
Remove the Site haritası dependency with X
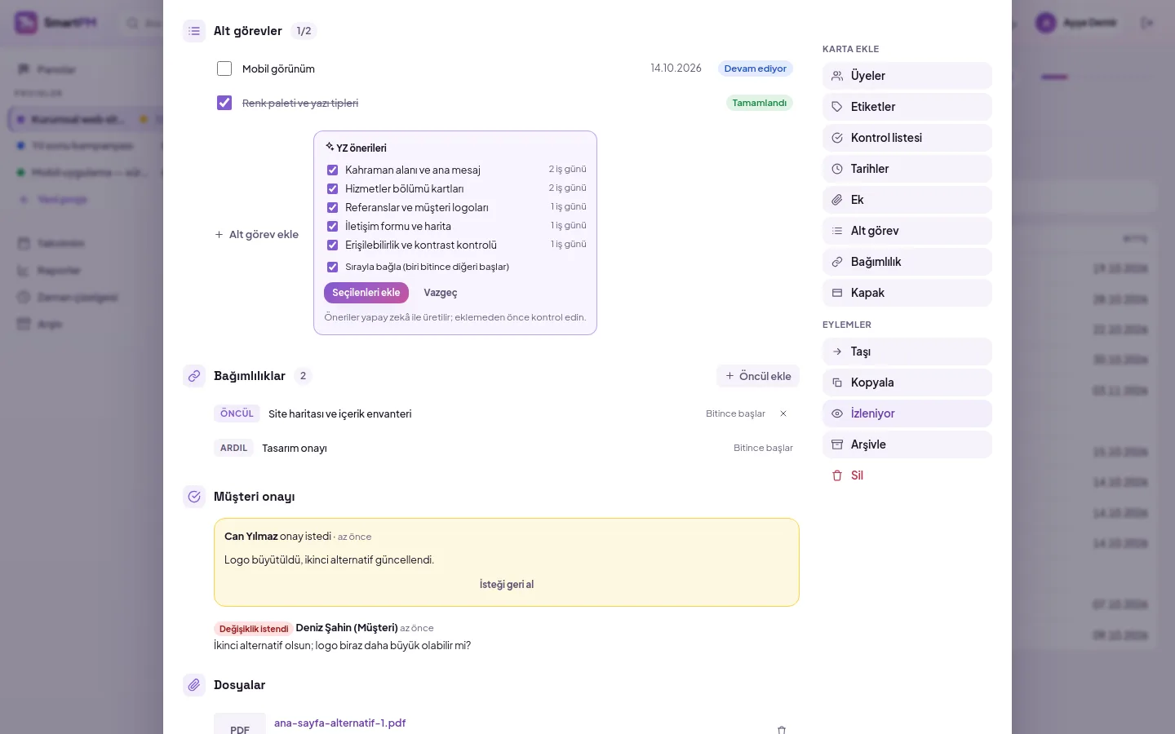click(783, 413)
